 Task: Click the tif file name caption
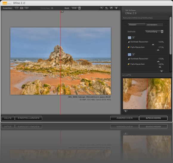(89, 97)
